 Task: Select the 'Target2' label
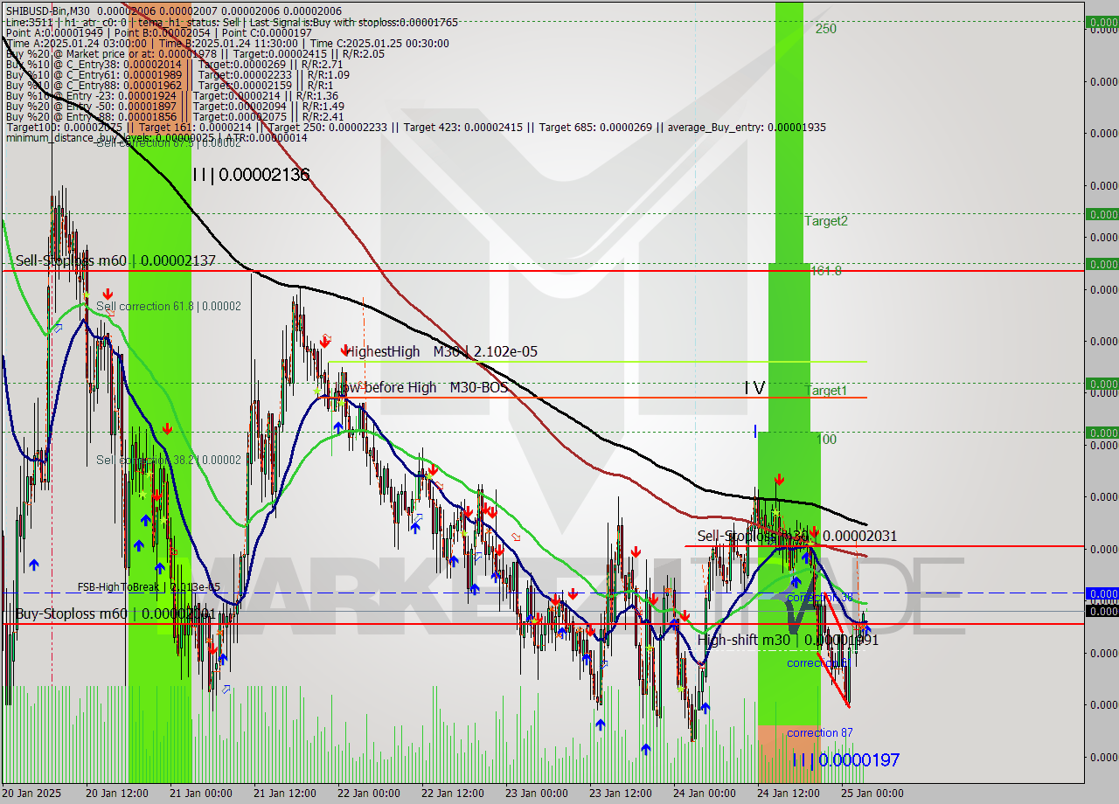tap(826, 221)
